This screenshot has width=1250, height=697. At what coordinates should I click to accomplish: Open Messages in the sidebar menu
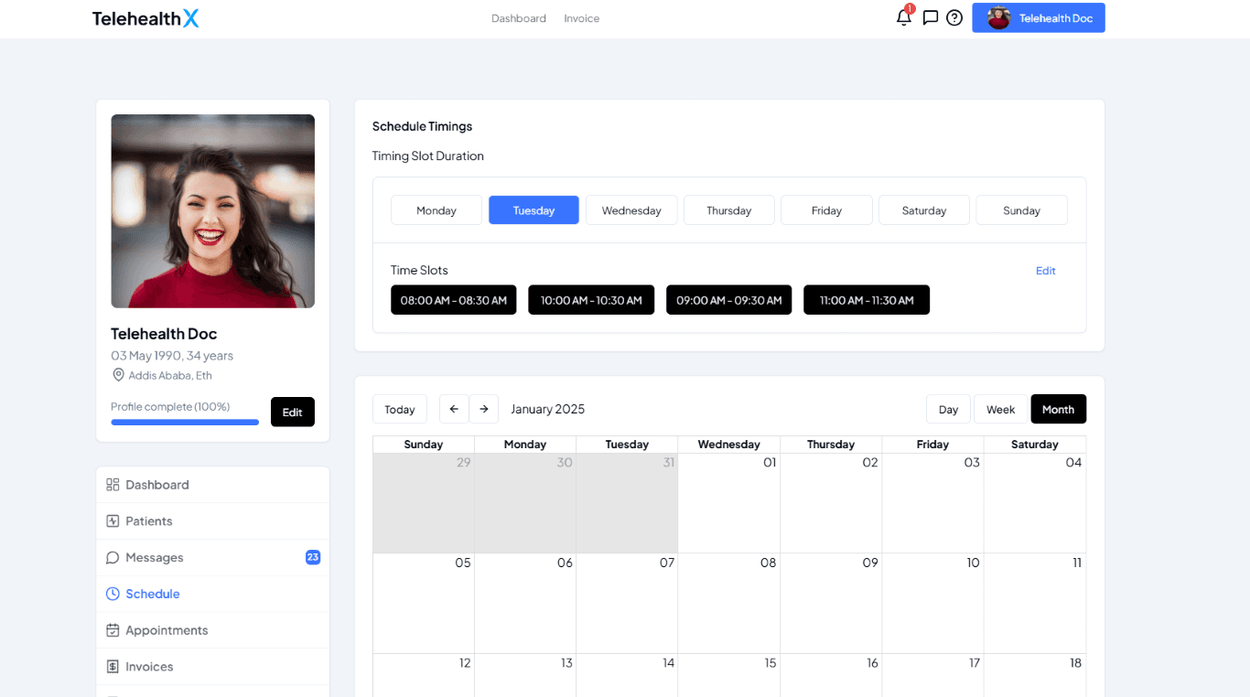(212, 558)
